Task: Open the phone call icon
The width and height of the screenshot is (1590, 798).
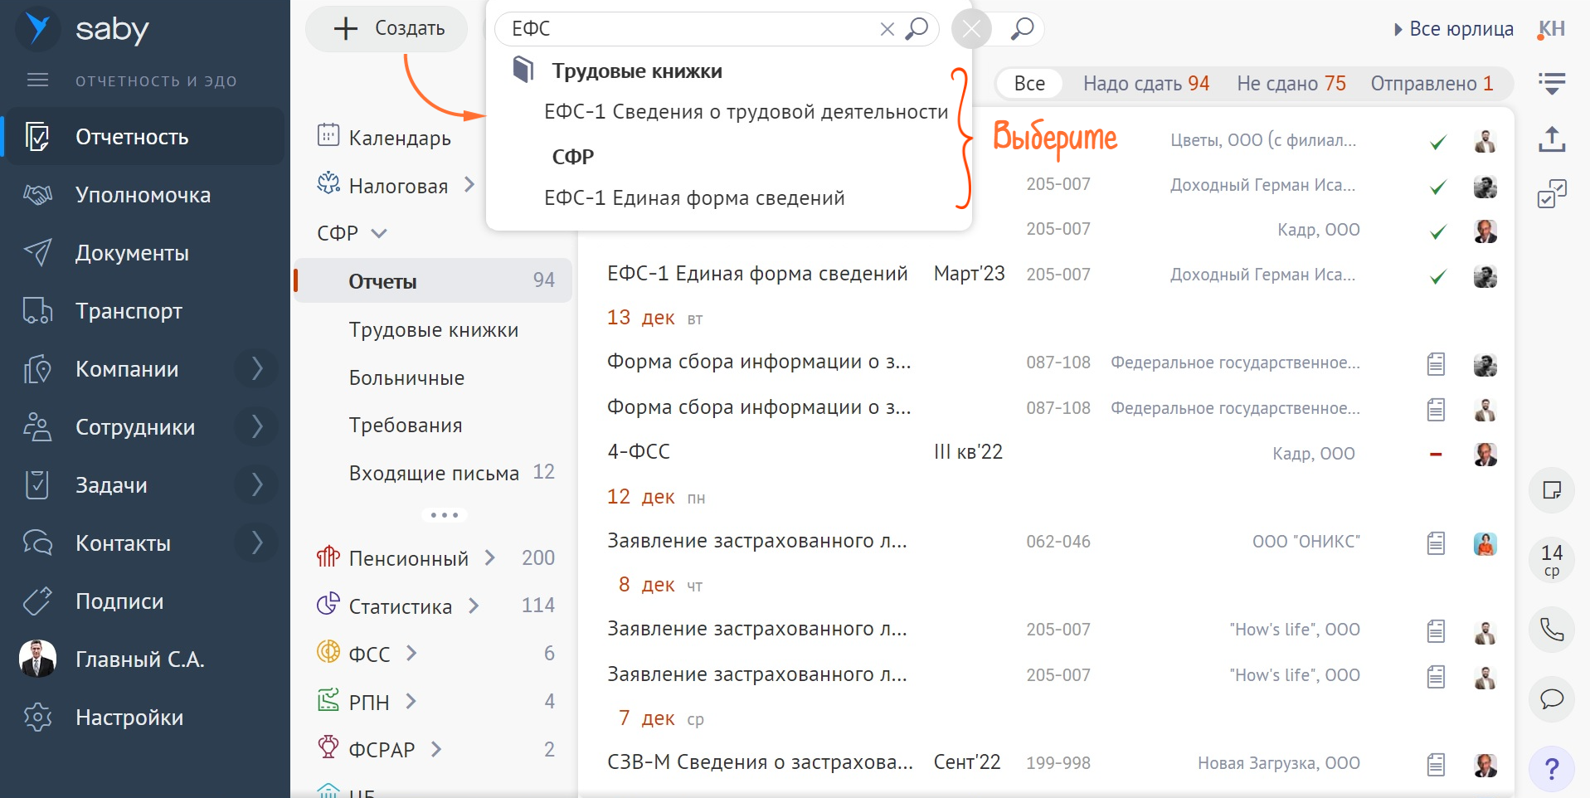Action: click(x=1551, y=630)
